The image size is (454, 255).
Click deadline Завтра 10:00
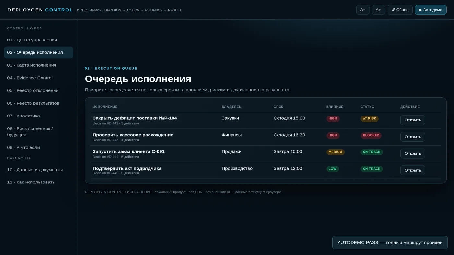click(x=288, y=151)
